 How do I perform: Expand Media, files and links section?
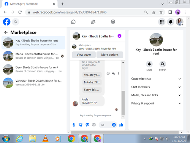156,95
